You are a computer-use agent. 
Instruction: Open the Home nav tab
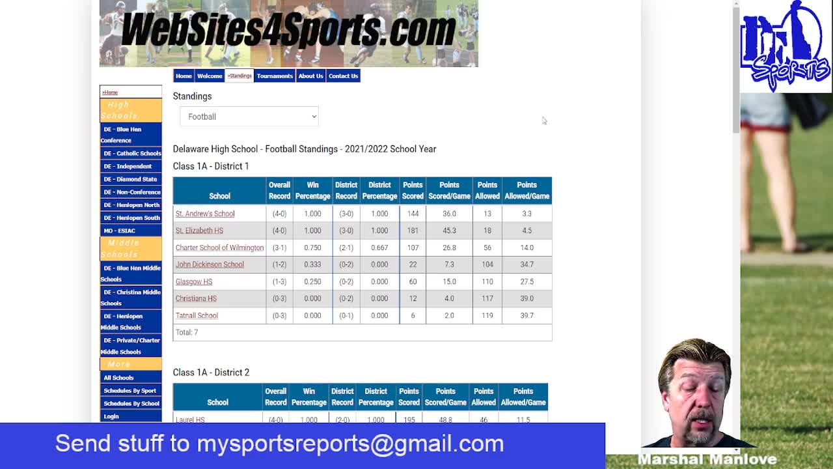[x=184, y=76]
